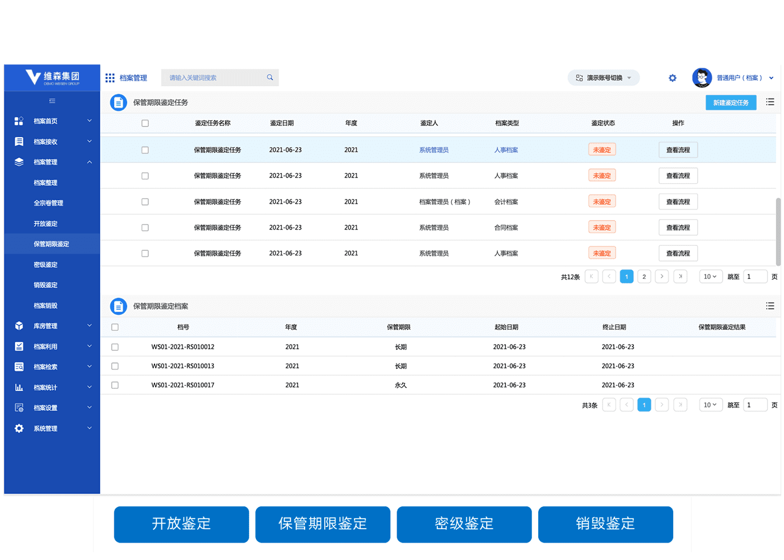Click the 新建鉴定任务 button
The image size is (784, 560).
[731, 102]
